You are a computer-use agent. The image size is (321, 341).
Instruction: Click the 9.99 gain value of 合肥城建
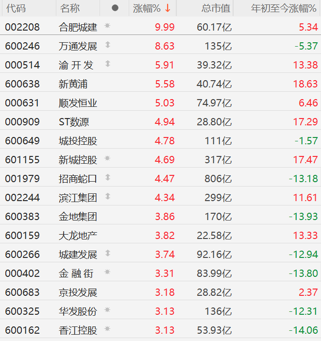click(165, 27)
